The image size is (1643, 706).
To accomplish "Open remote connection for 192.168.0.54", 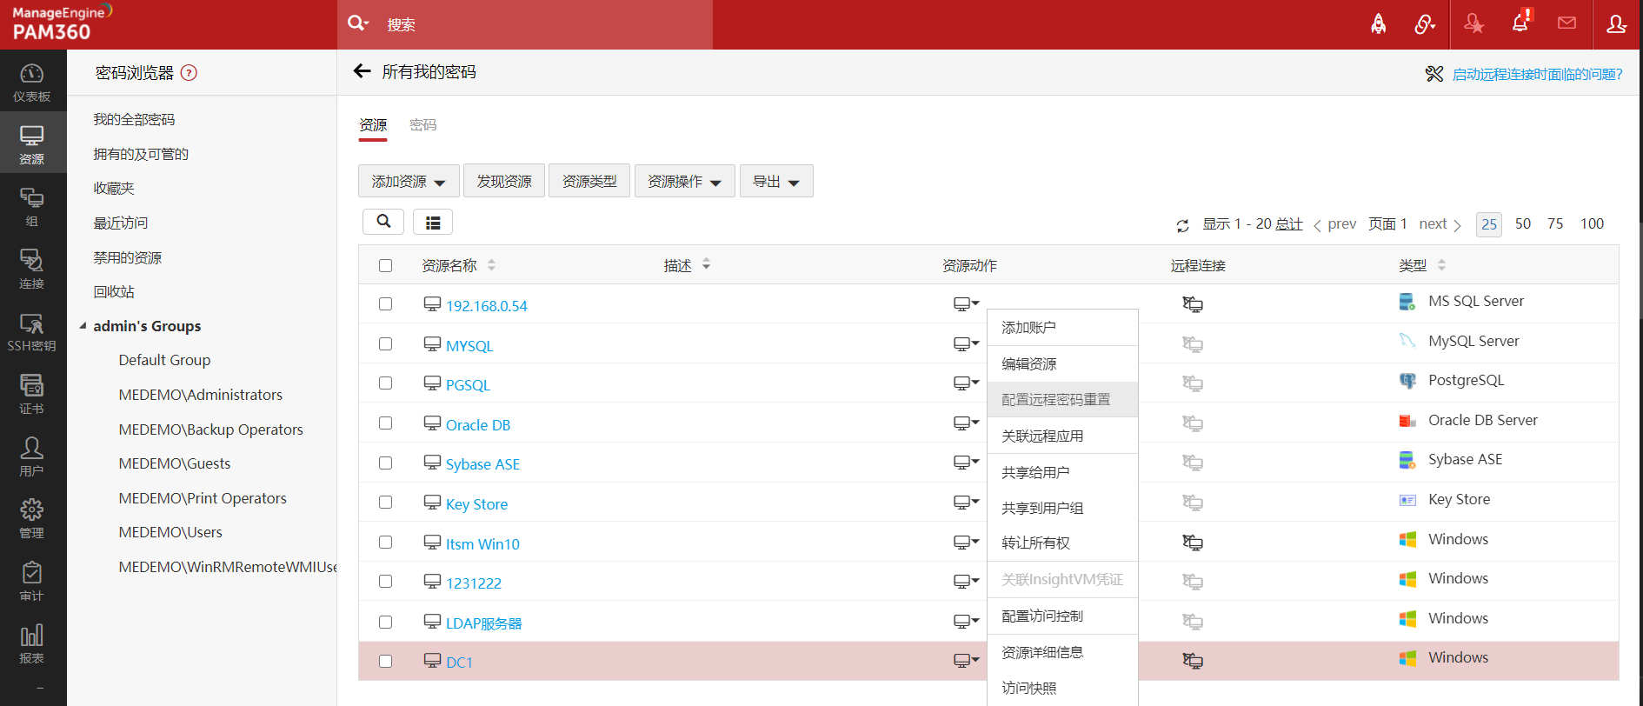I will 1193,304.
